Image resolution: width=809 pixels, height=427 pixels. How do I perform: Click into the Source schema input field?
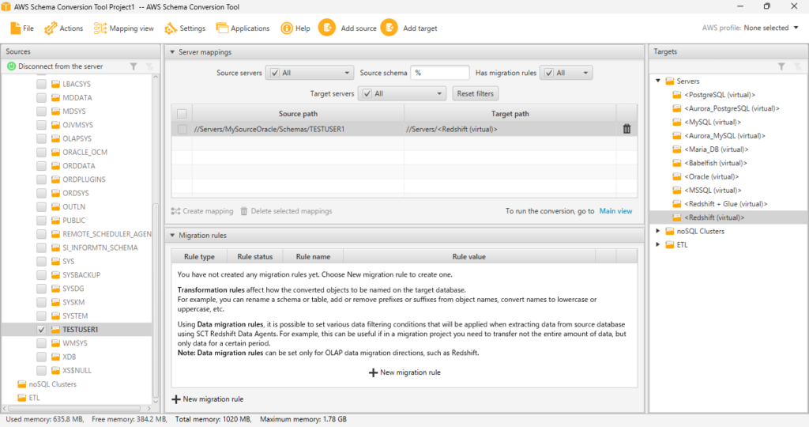click(x=439, y=73)
